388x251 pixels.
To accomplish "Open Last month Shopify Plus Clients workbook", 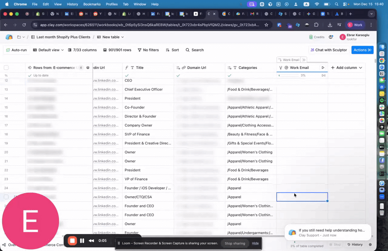I will click(x=61, y=37).
